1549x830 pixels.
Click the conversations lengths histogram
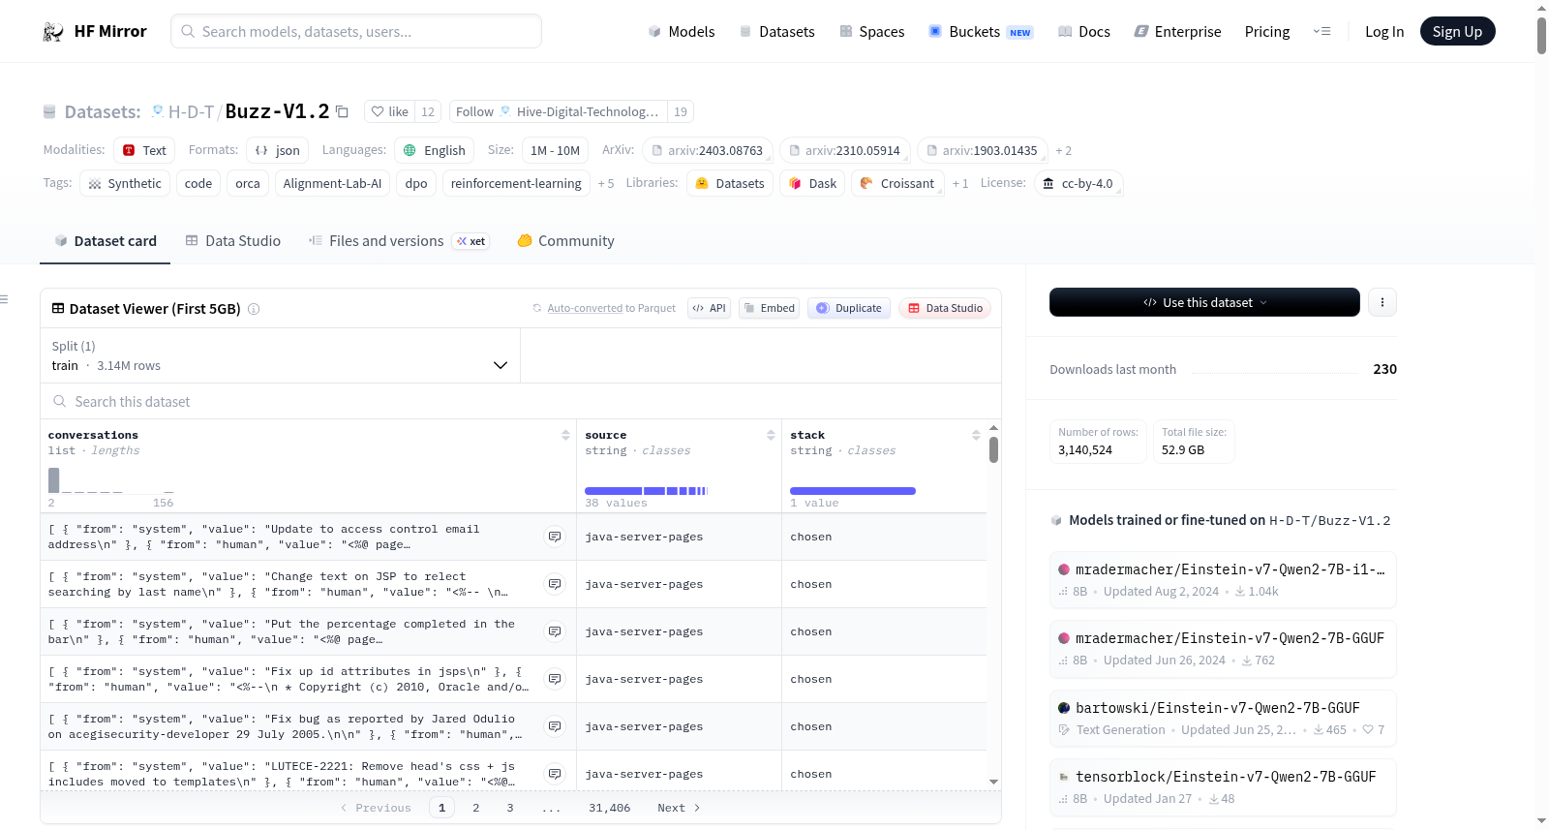[x=111, y=480]
